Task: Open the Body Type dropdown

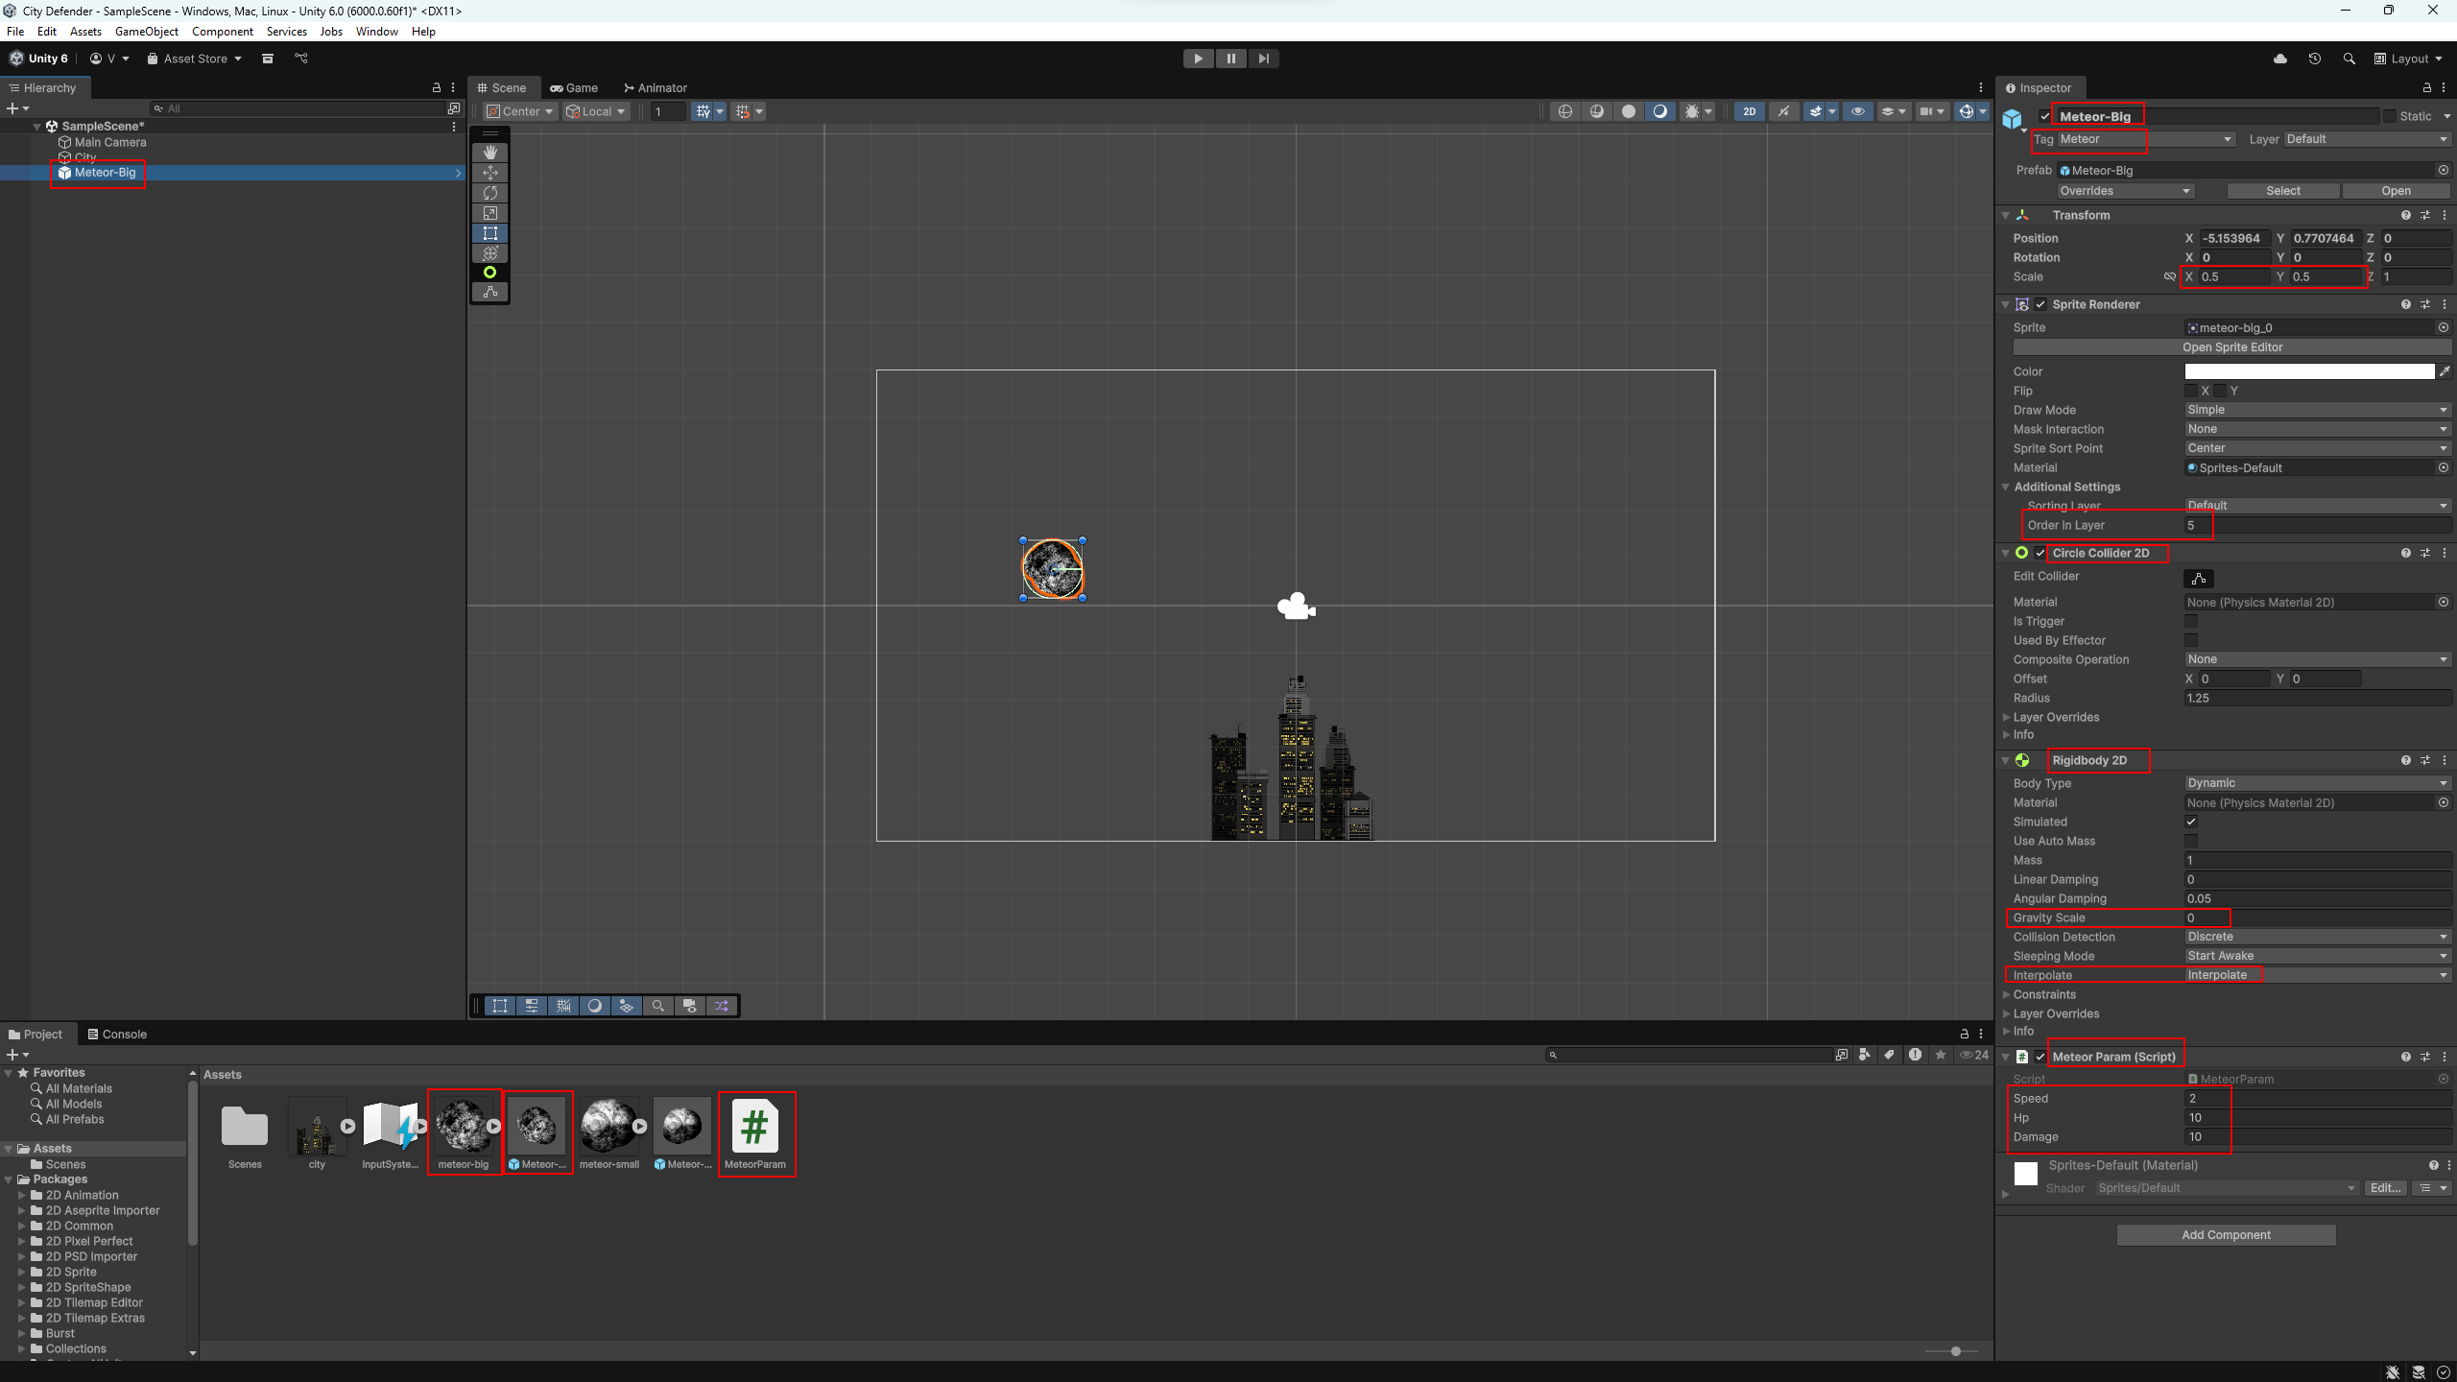Action: [2317, 783]
